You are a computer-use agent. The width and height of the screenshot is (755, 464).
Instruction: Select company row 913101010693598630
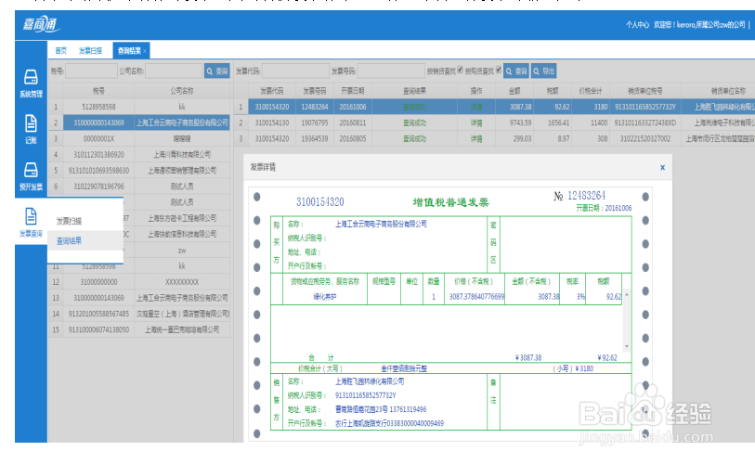[x=139, y=171]
